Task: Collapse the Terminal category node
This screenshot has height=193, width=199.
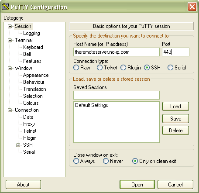Action: click(10, 40)
